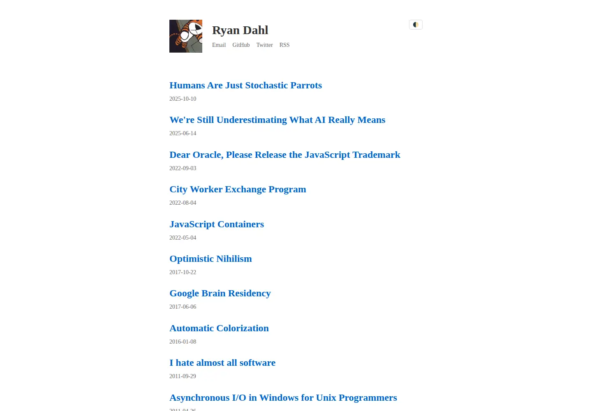The height and width of the screenshot is (411, 592).
Task: Go to the Ryan Dahl site title
Action: (x=240, y=30)
